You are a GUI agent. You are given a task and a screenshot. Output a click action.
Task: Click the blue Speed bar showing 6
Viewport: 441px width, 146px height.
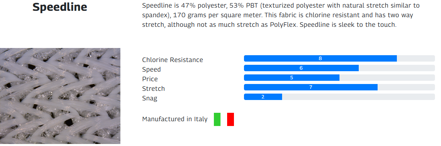pyautogui.click(x=301, y=68)
